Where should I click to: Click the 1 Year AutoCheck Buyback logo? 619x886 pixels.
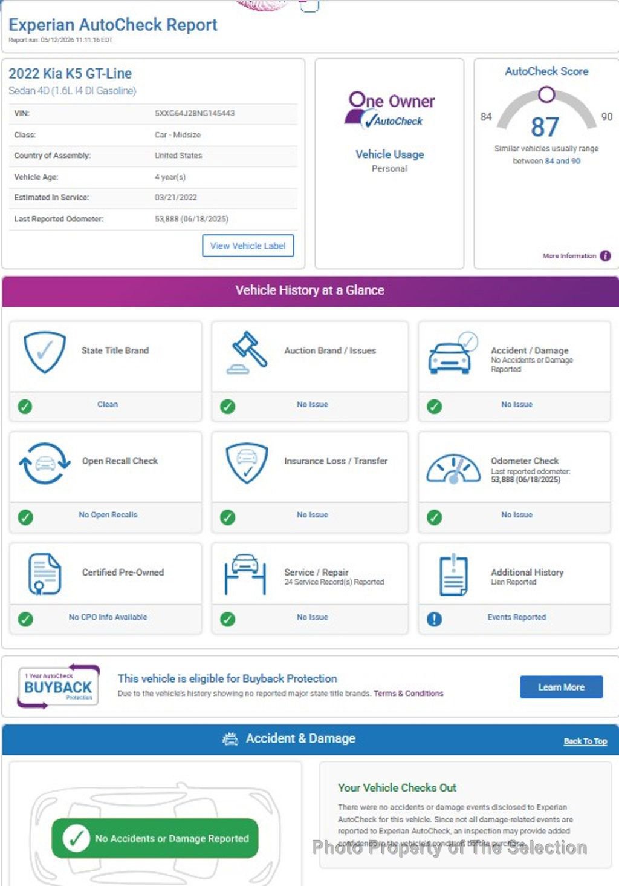(x=58, y=687)
